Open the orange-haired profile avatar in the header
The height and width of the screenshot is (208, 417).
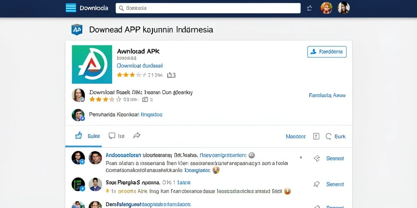tap(326, 8)
